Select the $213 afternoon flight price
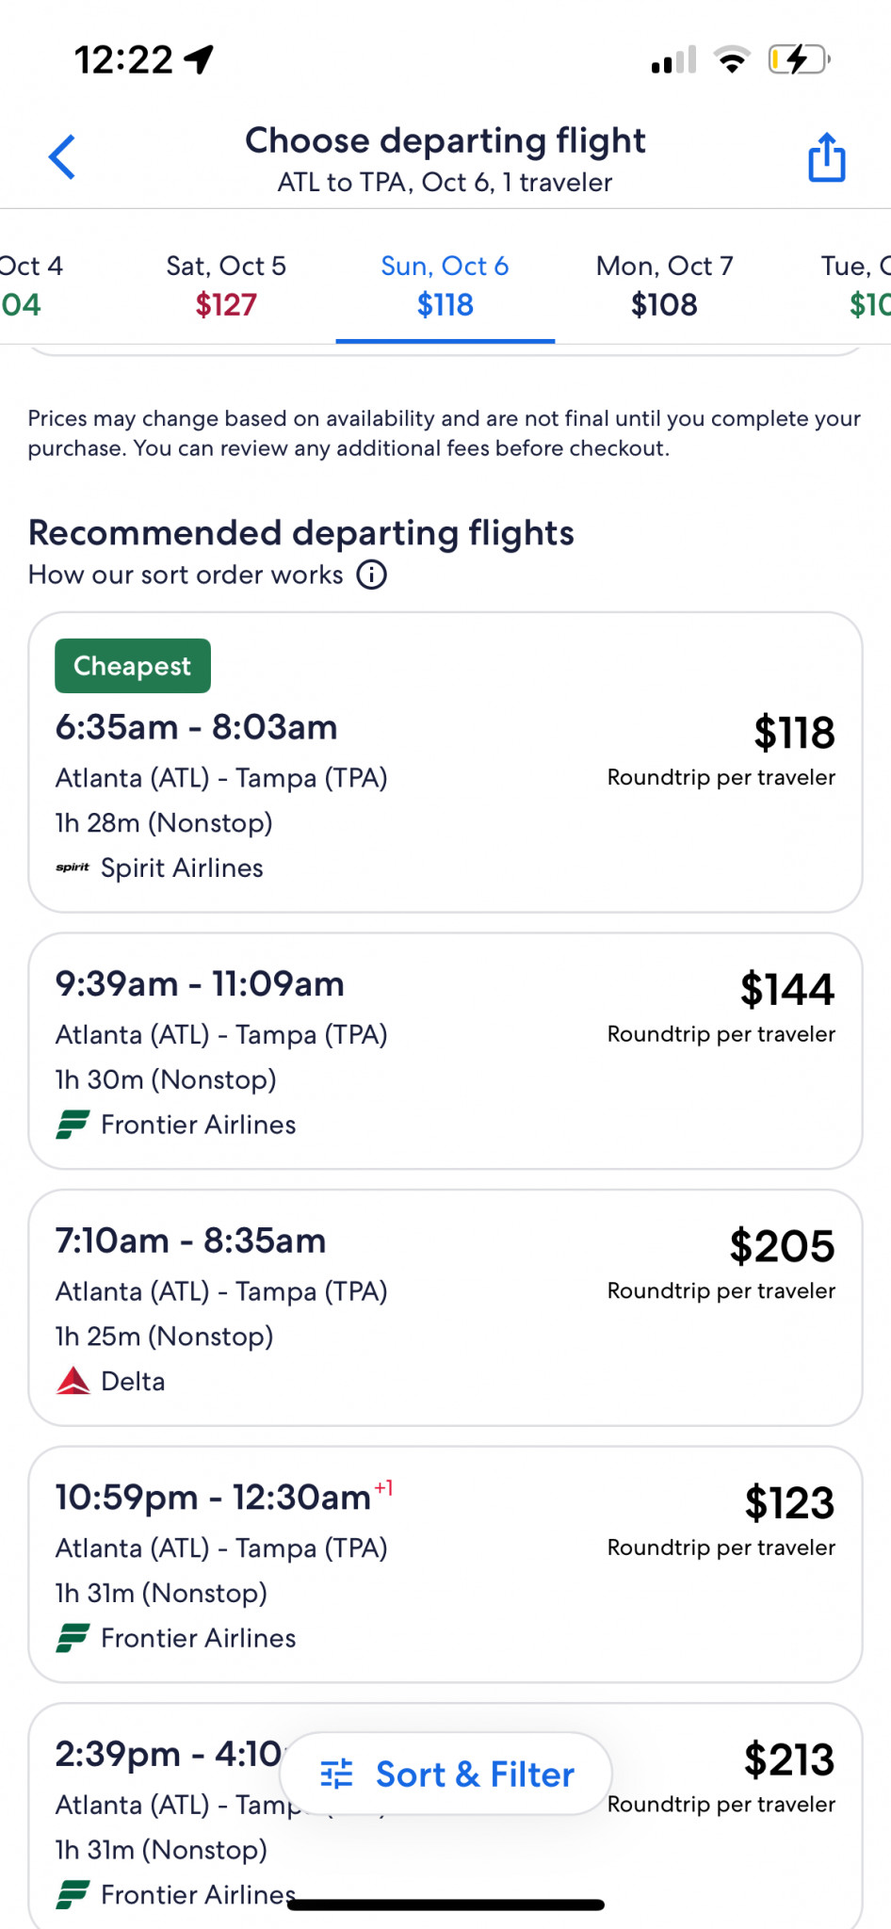This screenshot has width=891, height=1929. (789, 1759)
